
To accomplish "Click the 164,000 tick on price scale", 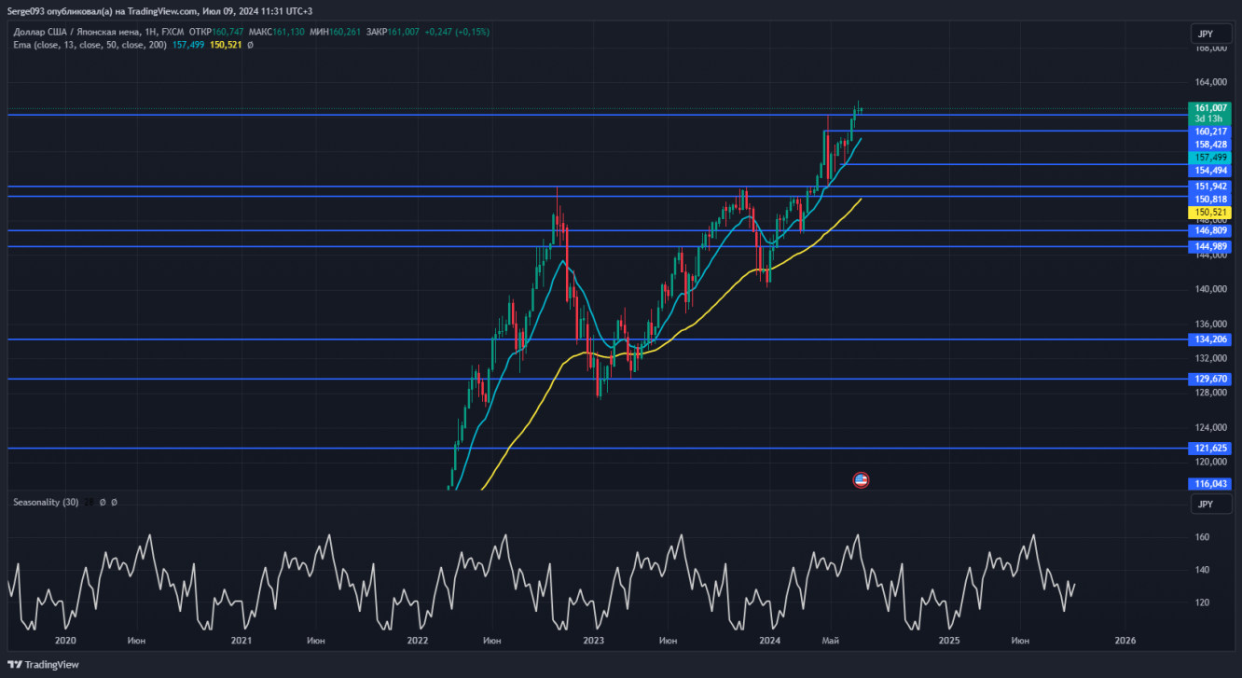I will (1209, 82).
